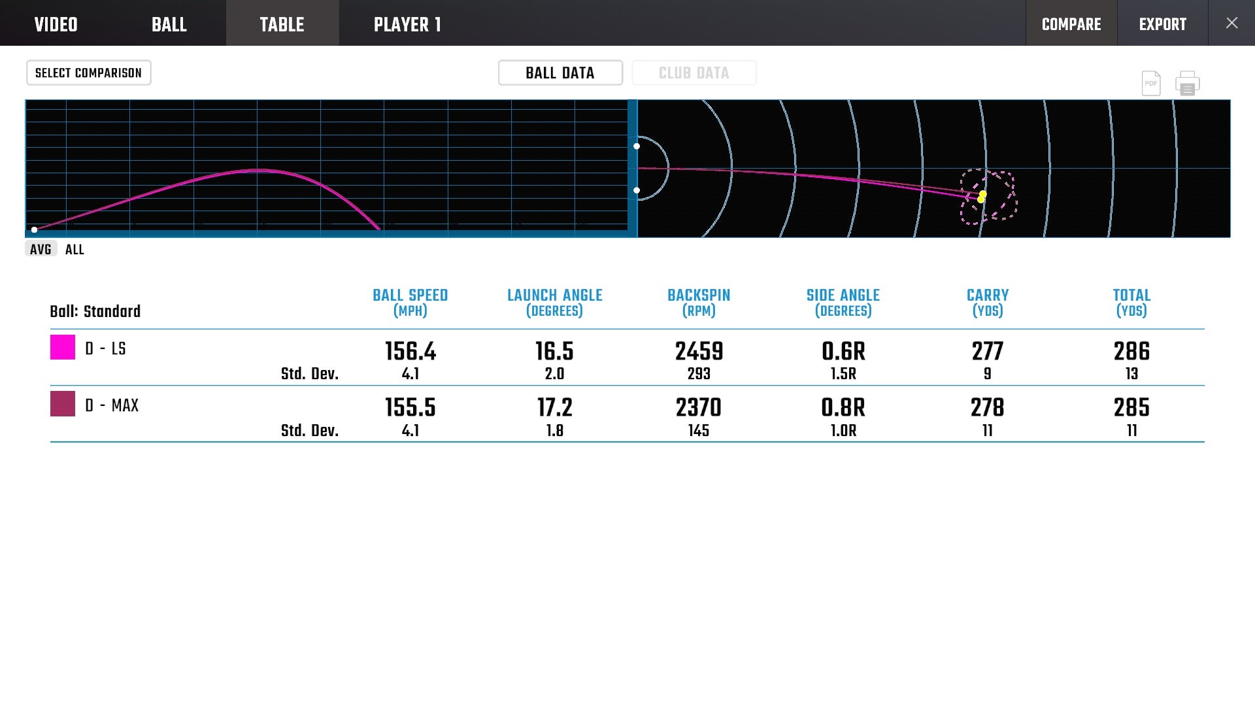Image resolution: width=1255 pixels, height=706 pixels.
Task: Click the BACKSPIN column header
Action: (698, 302)
